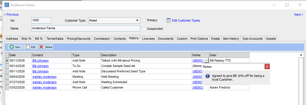Open the MEMO link for Talked with Bill row
The width and height of the screenshot is (306, 105).
pos(198,60)
